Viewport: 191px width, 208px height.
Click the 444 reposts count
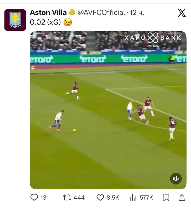point(79,198)
